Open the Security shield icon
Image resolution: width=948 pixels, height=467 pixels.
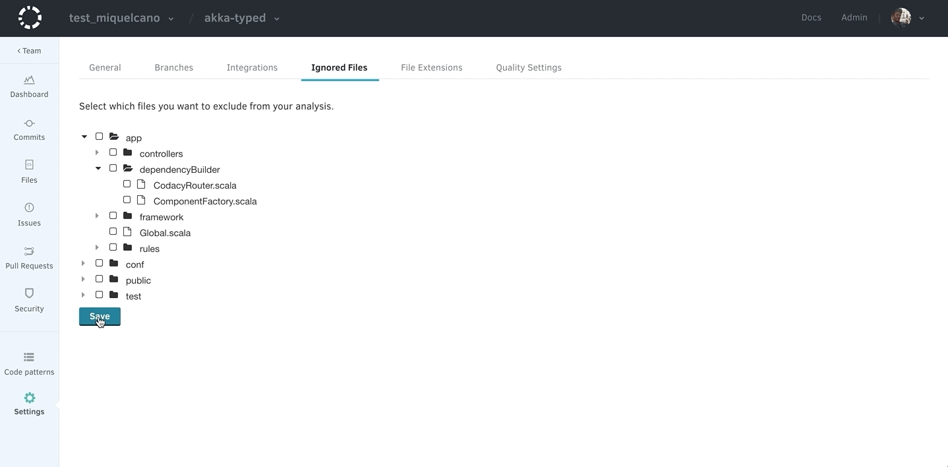click(29, 294)
